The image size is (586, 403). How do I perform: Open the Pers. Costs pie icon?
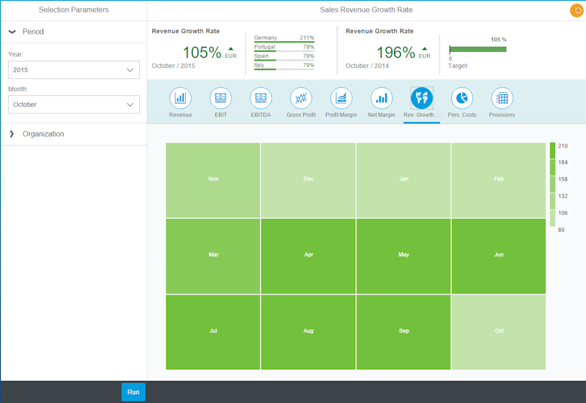point(461,98)
